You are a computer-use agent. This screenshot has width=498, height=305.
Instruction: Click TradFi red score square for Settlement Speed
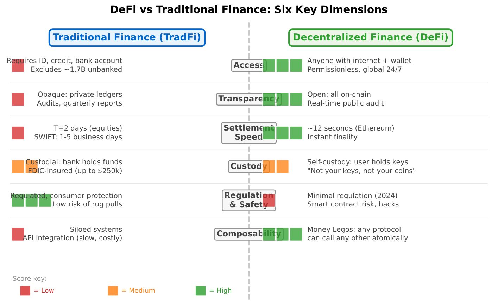coord(18,133)
